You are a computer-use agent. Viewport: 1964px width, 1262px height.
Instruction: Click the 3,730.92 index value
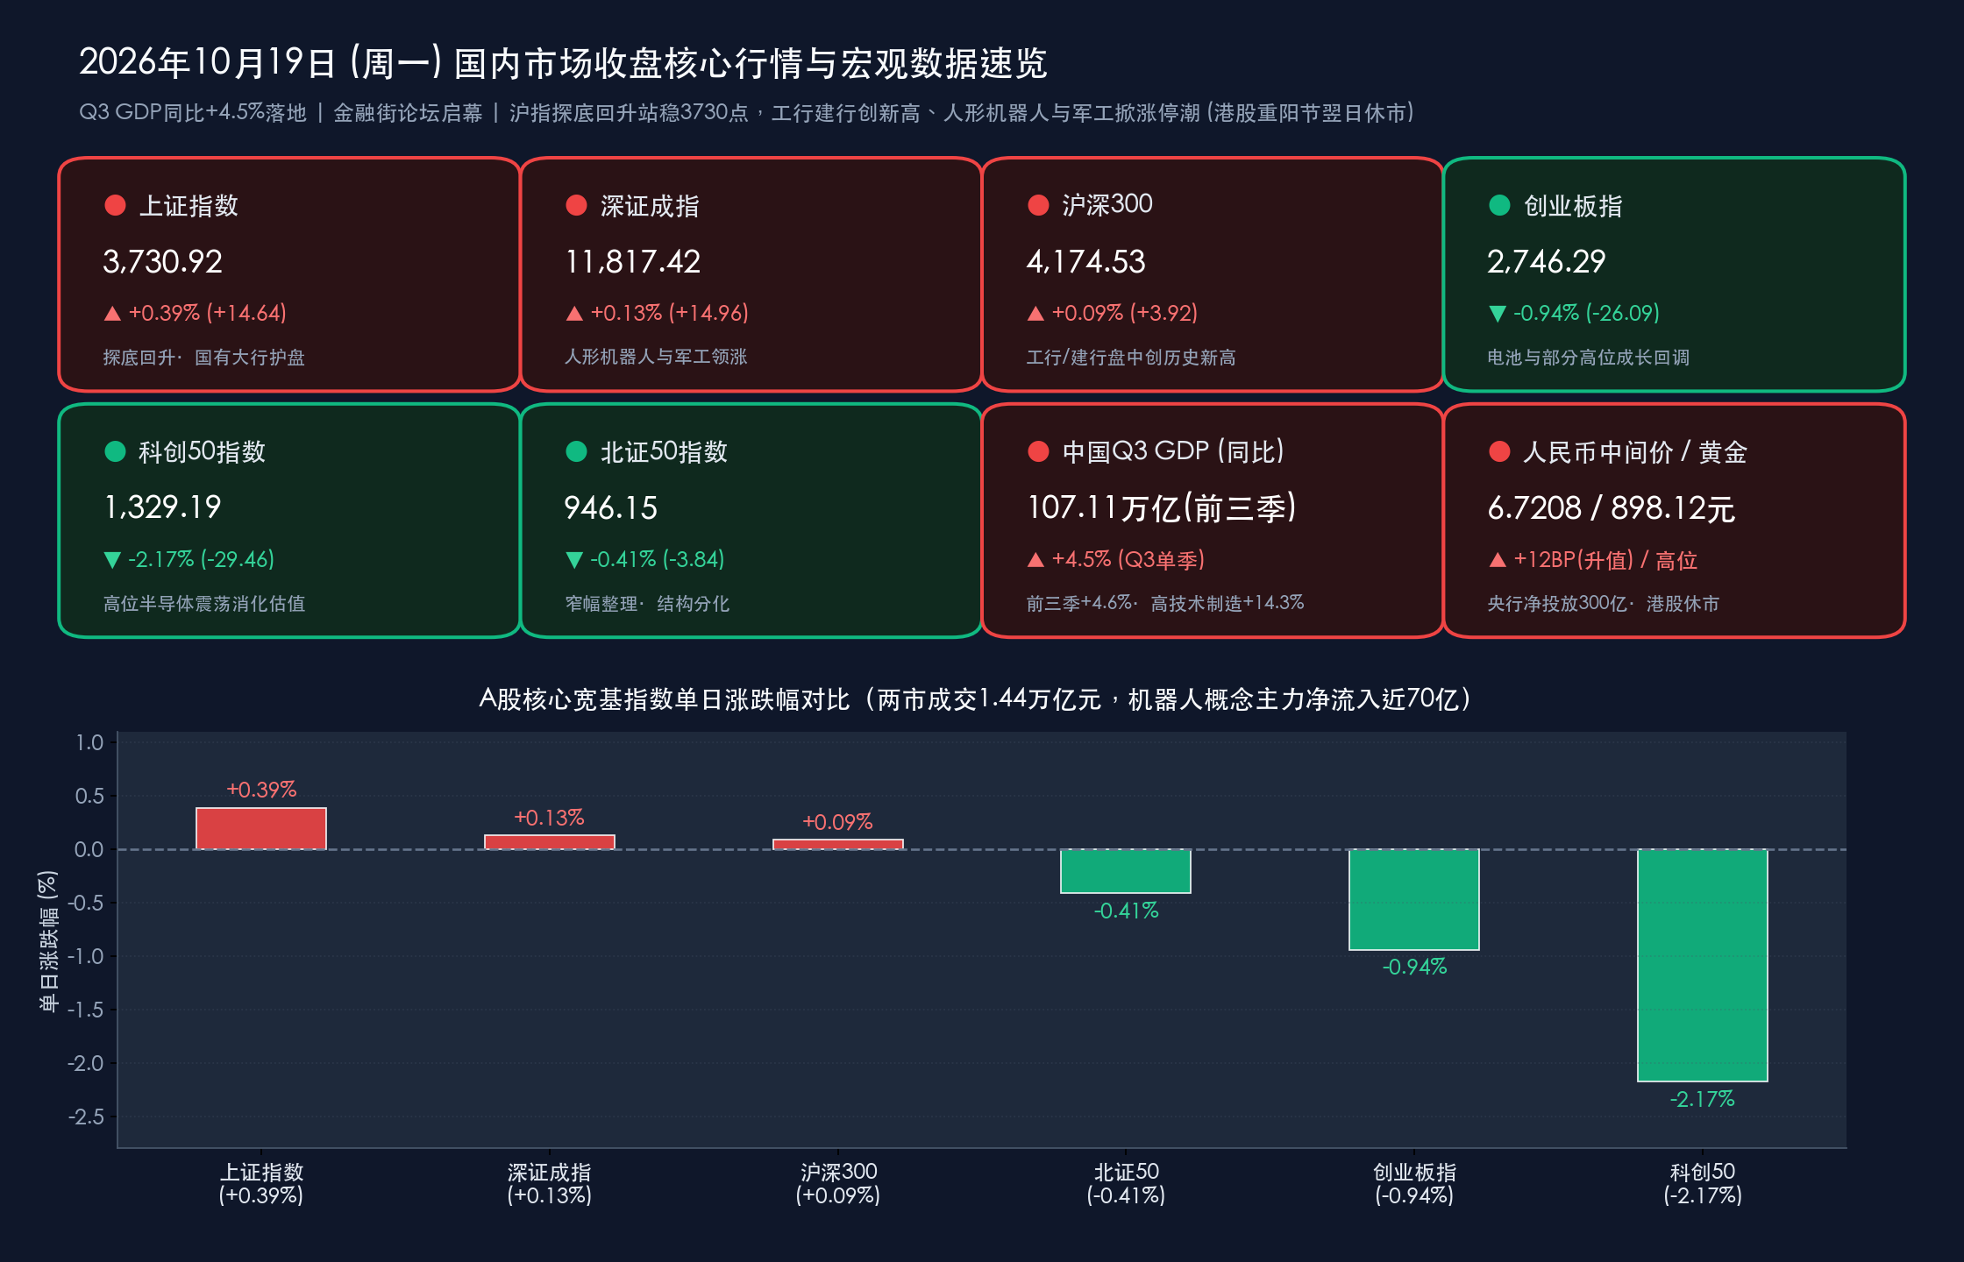pos(163,261)
